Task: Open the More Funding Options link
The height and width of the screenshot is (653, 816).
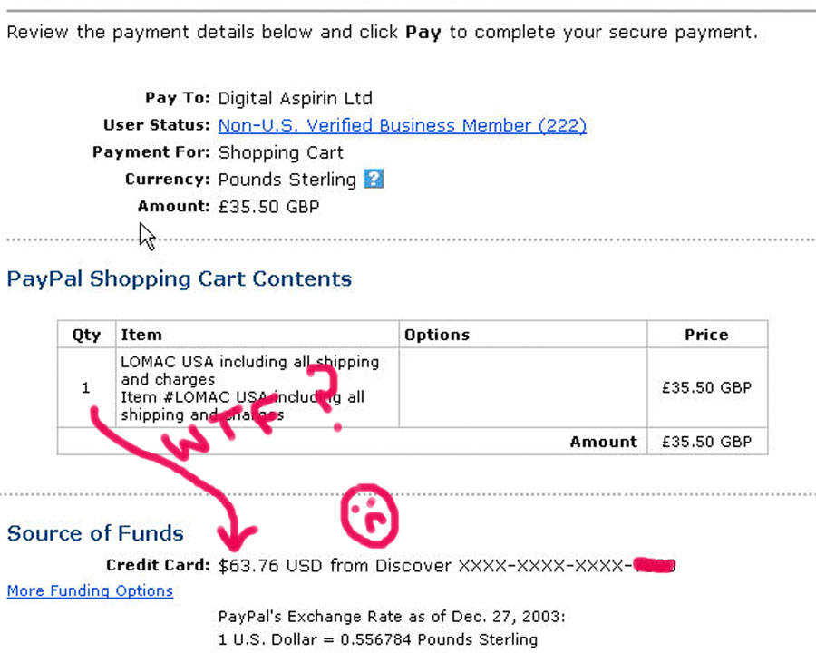Action: pyautogui.click(x=90, y=591)
